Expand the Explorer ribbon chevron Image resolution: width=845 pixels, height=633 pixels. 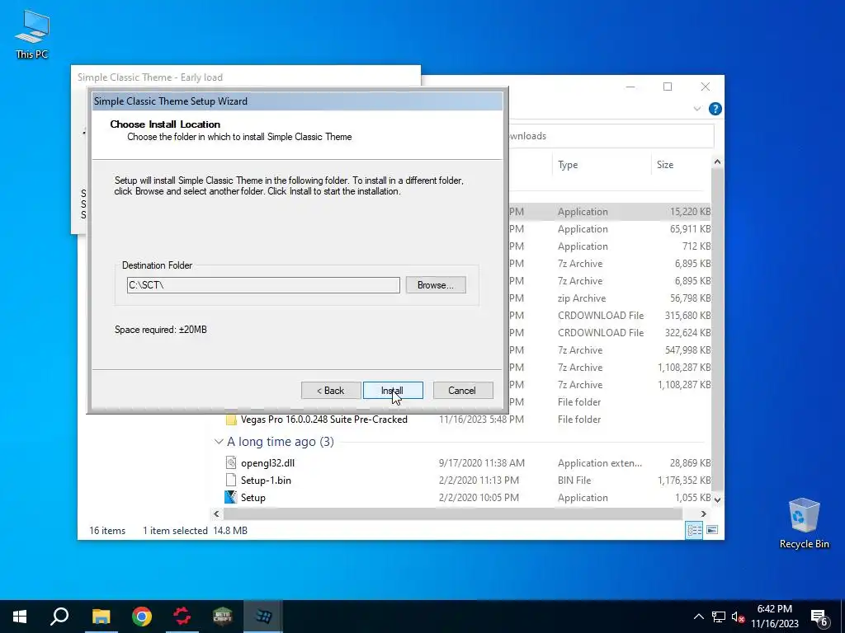pyautogui.click(x=696, y=109)
